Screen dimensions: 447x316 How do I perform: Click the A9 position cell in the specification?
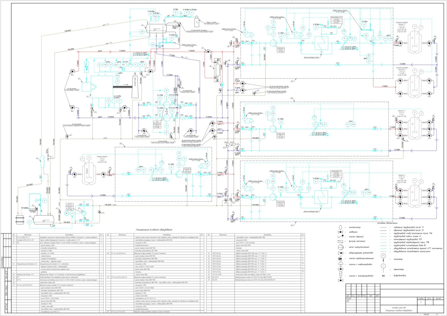coord(209,275)
